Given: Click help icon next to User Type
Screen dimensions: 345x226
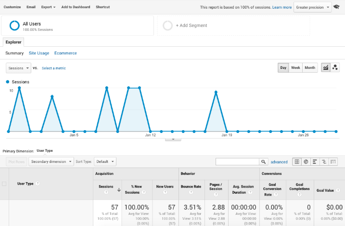Looking at the screenshot, I should 38,184.
